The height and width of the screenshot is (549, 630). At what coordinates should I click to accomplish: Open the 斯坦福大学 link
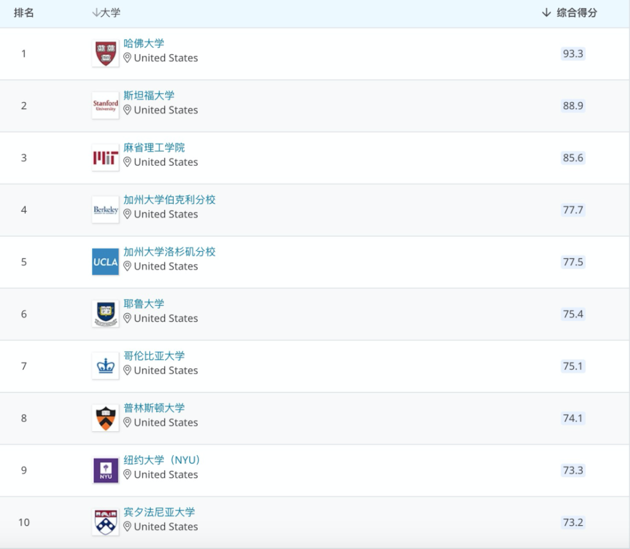[149, 96]
